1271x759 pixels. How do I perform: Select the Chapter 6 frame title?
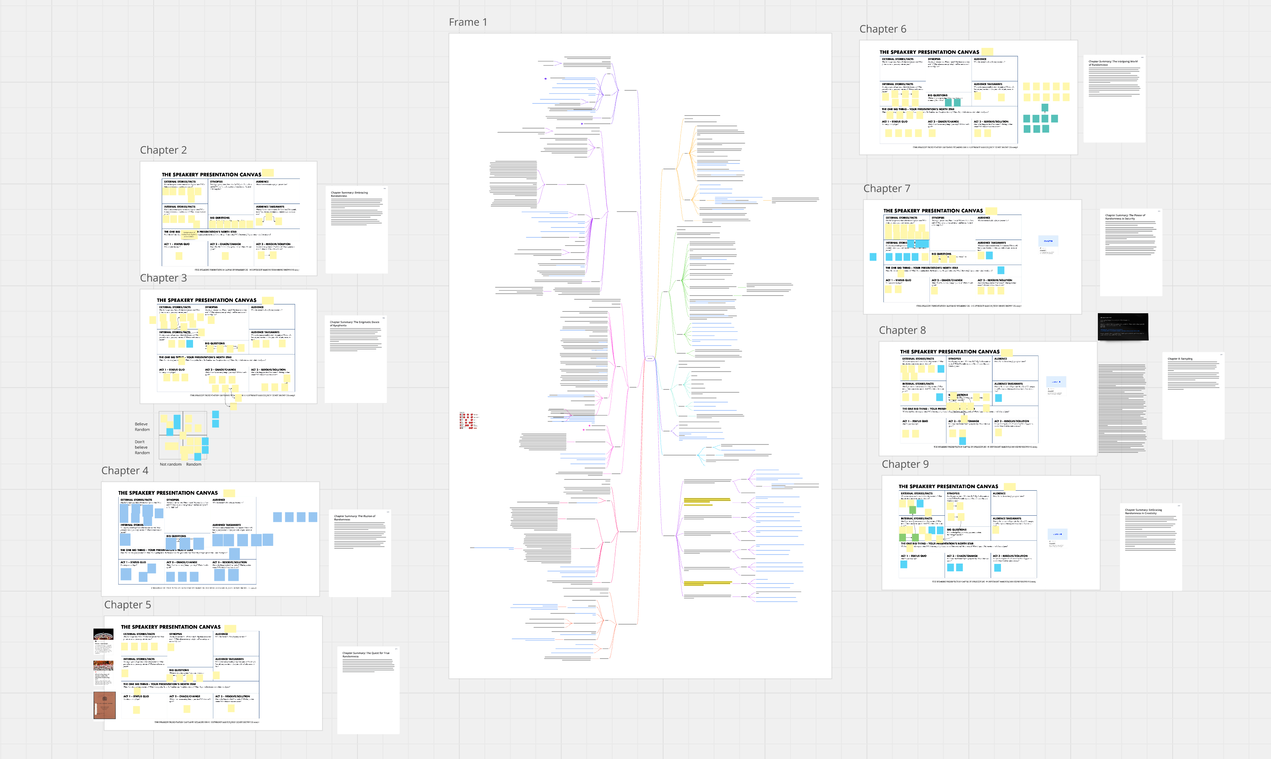(882, 29)
